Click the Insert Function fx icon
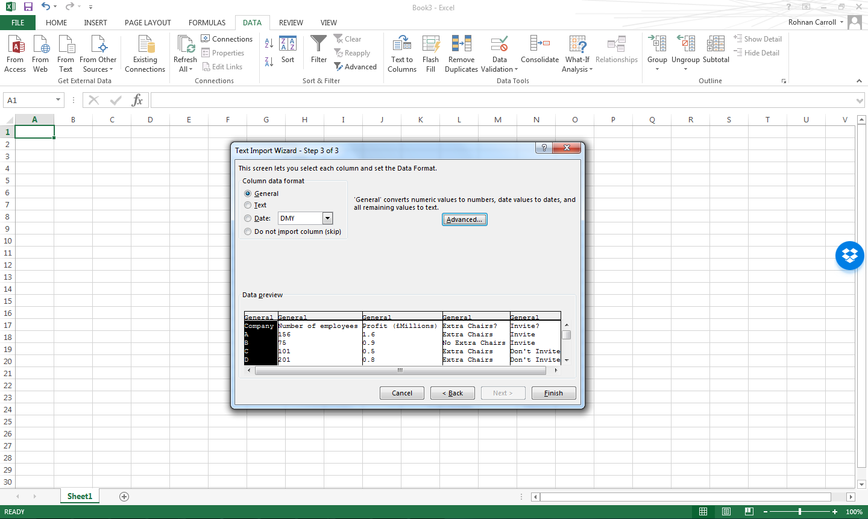This screenshot has height=519, width=868. [x=137, y=100]
